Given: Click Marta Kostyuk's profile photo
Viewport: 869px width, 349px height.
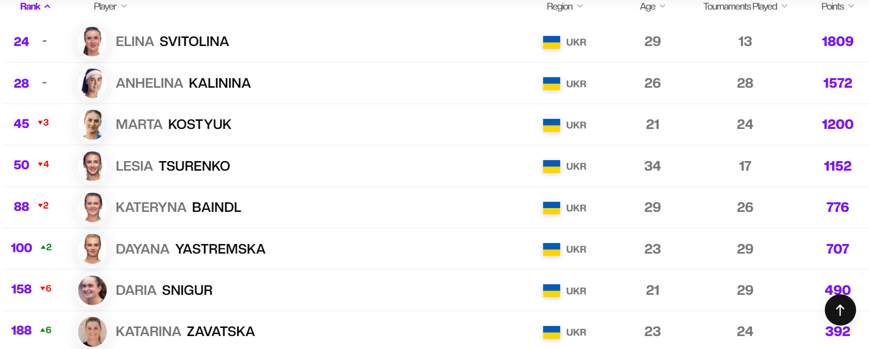Looking at the screenshot, I should click(92, 125).
